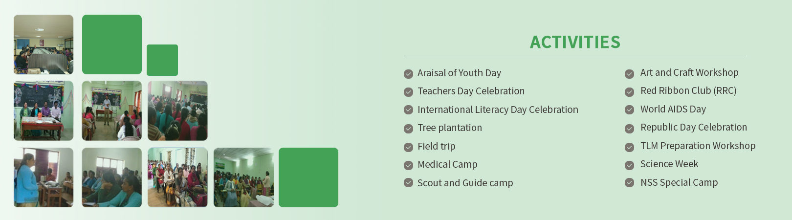The width and height of the screenshot is (792, 220).
Task: Click the small green square in top row
Action: (162, 60)
